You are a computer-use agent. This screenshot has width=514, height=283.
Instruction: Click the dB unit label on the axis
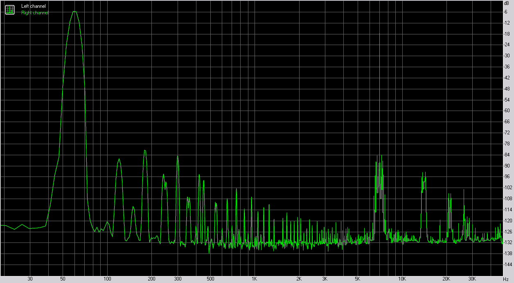(507, 3)
